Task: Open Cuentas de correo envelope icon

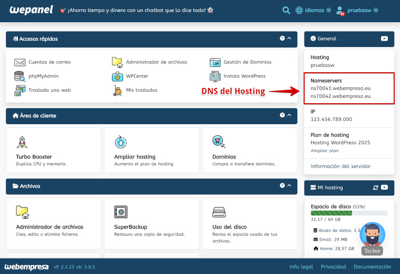Action: [x=20, y=62]
